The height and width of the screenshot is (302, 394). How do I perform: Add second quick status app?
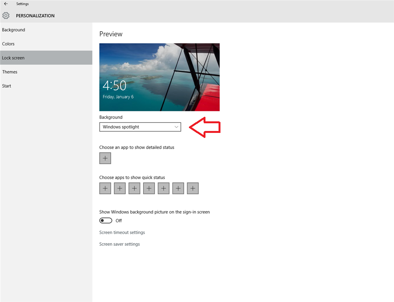coord(120,188)
